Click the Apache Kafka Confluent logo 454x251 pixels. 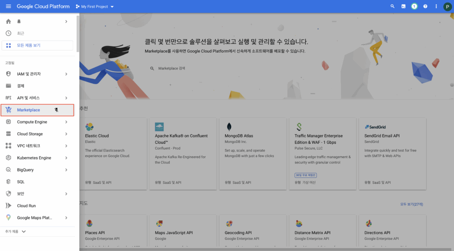159,127
